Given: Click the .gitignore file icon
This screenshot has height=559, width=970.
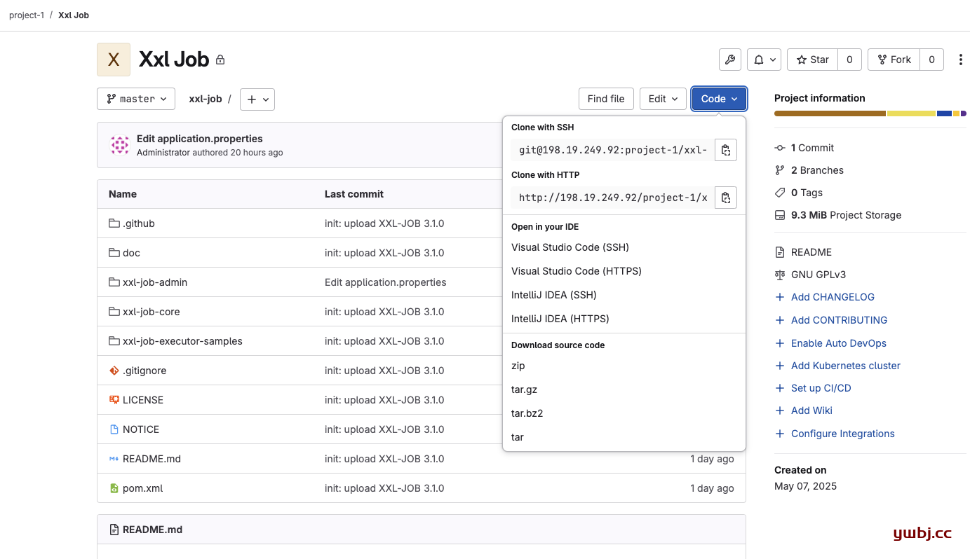Looking at the screenshot, I should pos(114,371).
